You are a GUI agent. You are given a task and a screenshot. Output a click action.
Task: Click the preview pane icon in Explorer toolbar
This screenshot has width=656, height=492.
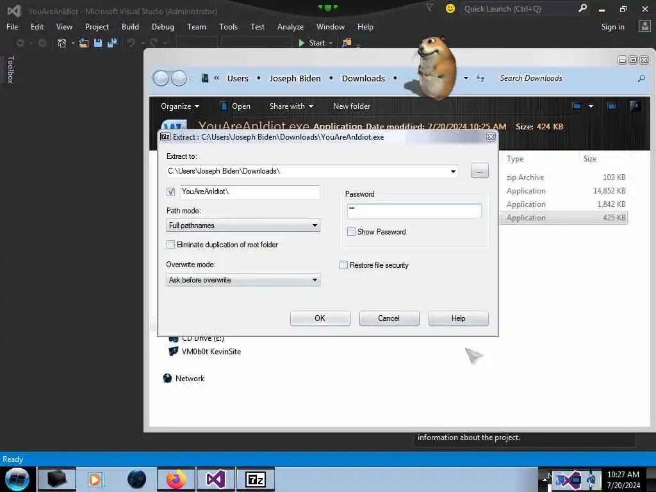pyautogui.click(x=612, y=106)
